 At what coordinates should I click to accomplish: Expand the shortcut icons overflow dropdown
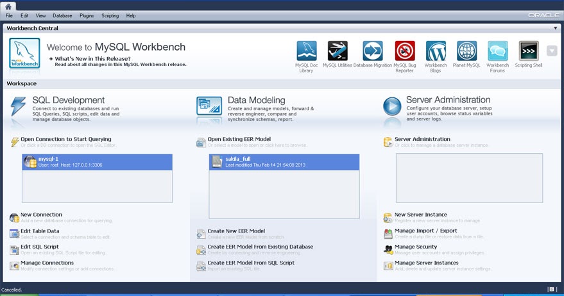coord(552,51)
